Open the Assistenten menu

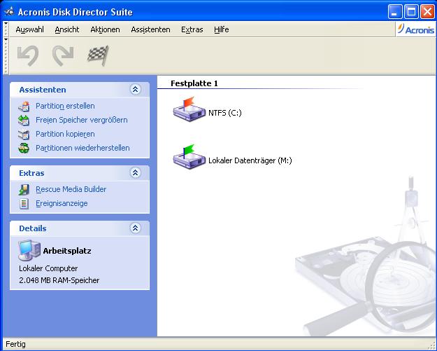coord(150,29)
